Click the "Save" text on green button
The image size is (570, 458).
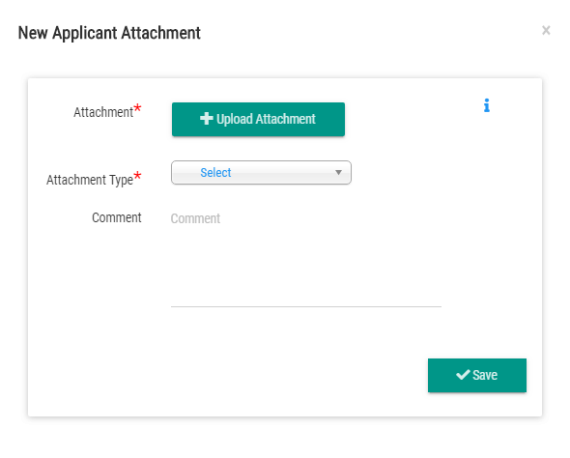[485, 375]
